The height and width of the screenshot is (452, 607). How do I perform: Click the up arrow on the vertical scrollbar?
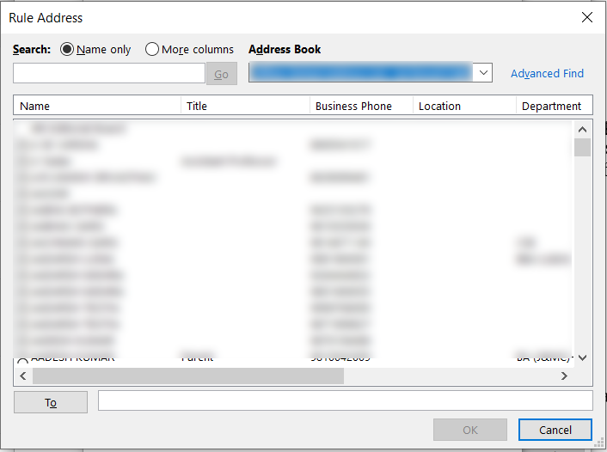point(582,129)
